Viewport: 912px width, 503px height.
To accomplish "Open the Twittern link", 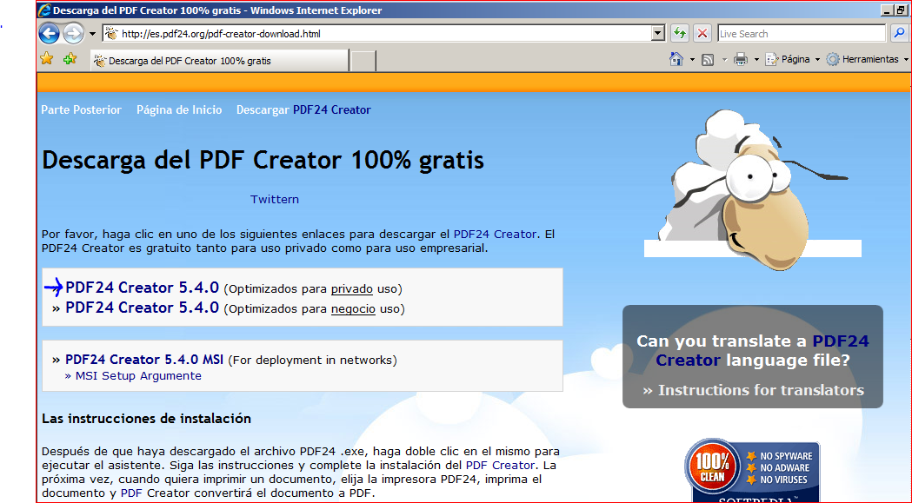I will (275, 200).
